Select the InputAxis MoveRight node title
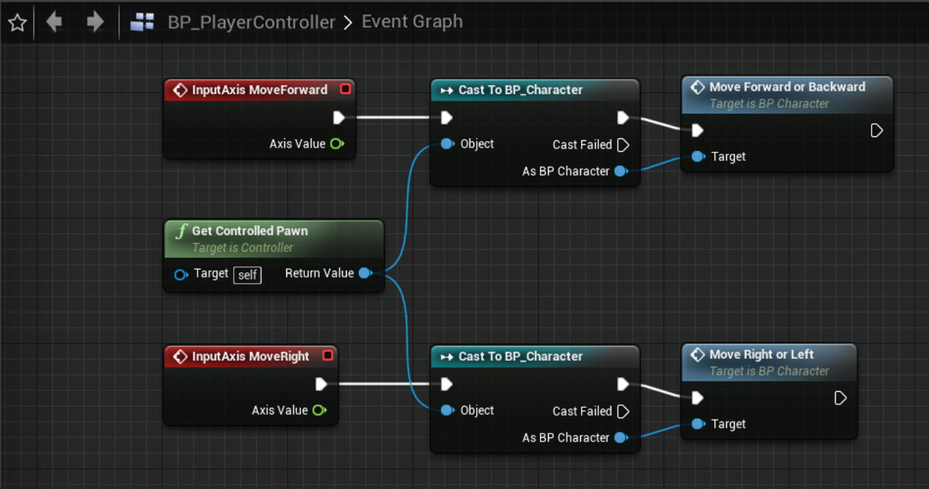 click(250, 357)
